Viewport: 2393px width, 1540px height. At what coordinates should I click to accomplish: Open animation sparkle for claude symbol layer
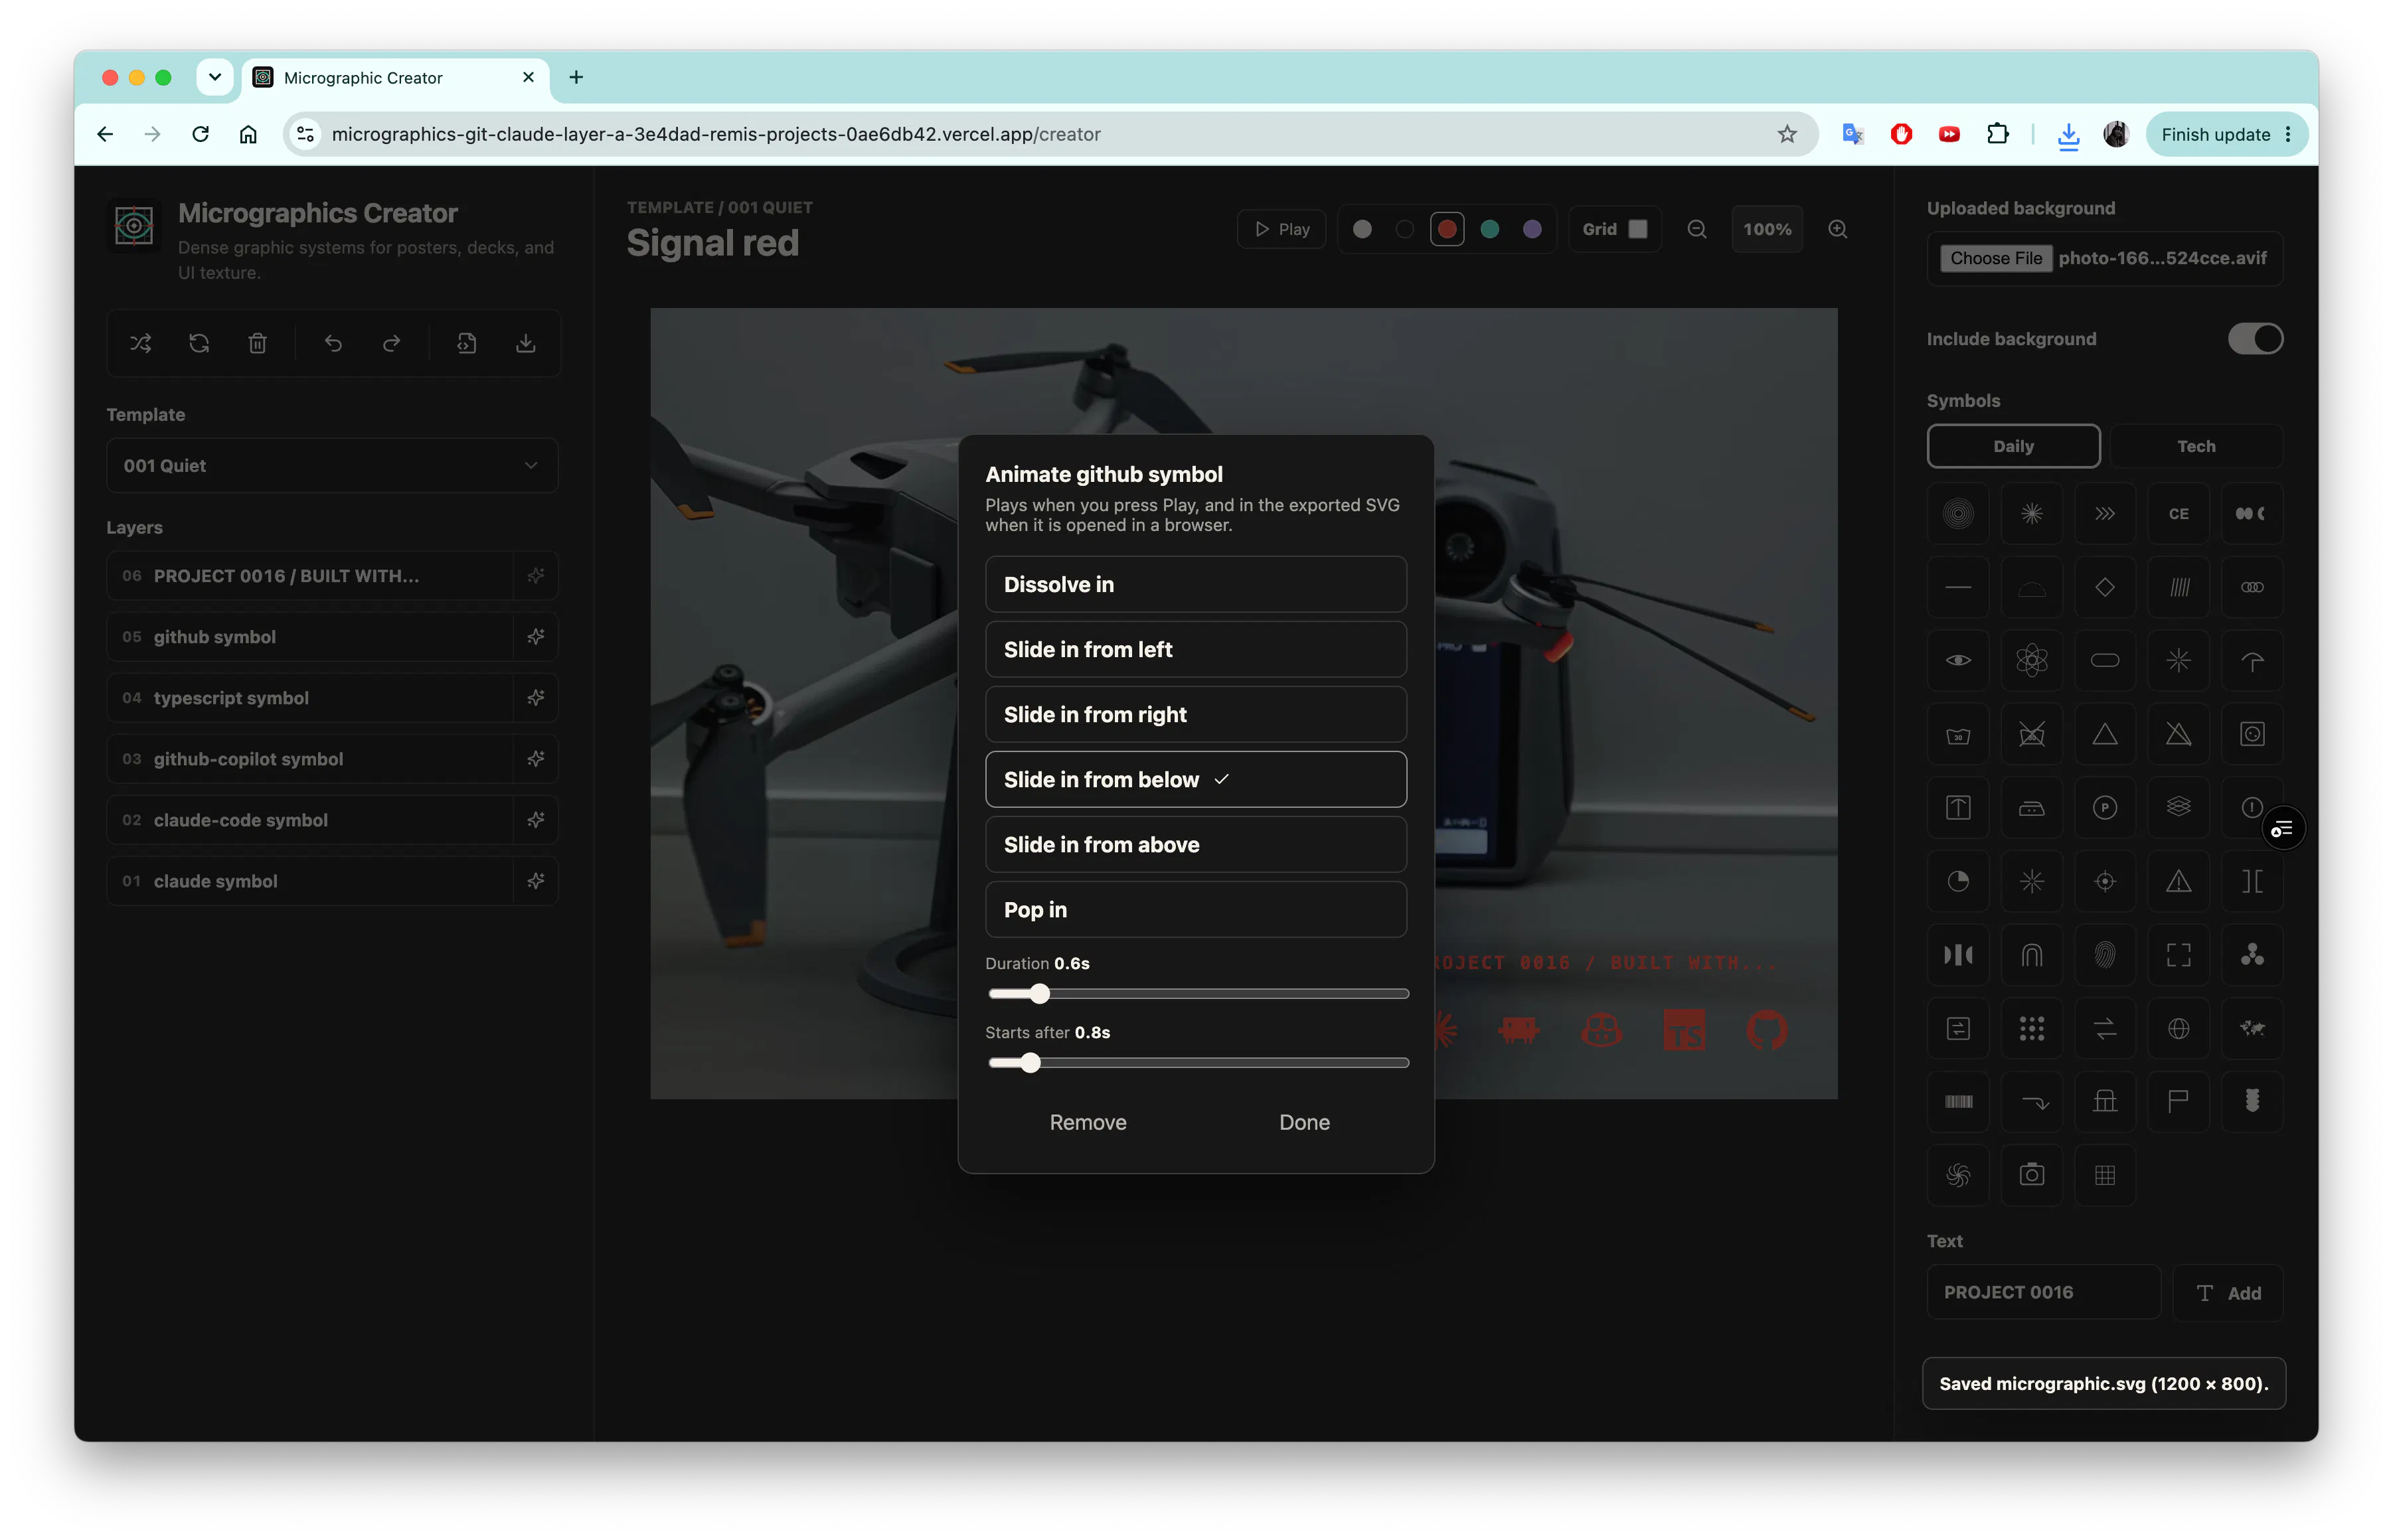536,881
